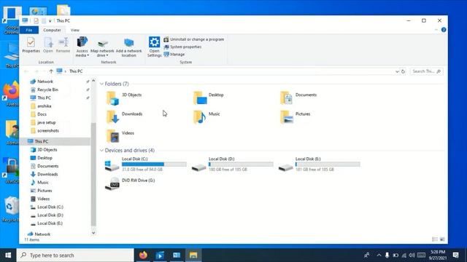Viewport: 467px width, 262px height.
Task: Select java setup folder in sidebar
Action: point(46,122)
